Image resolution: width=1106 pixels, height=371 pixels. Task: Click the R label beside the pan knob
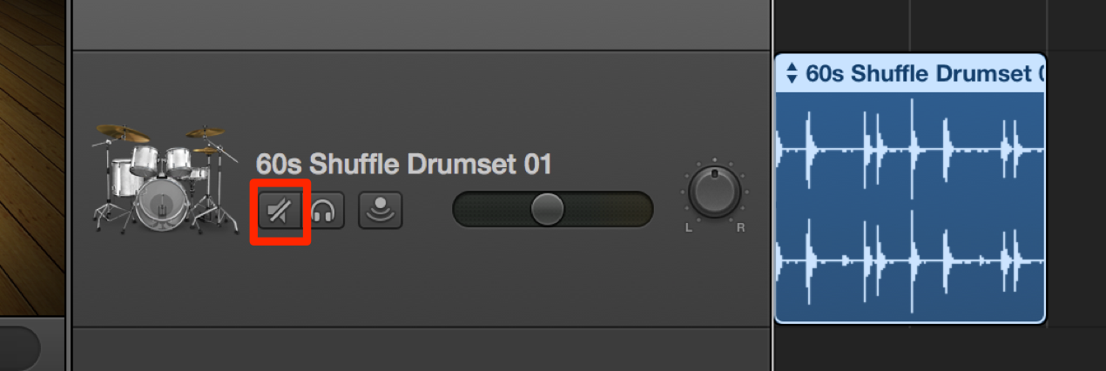[x=741, y=228]
